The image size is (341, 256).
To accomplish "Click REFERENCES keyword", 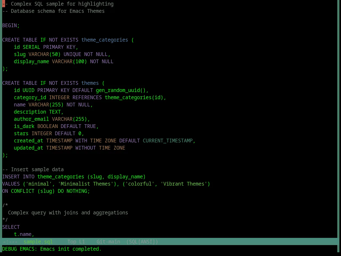I will [x=87, y=98].
